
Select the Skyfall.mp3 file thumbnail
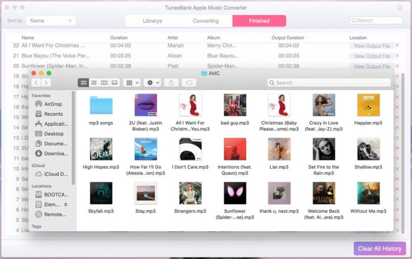[101, 193]
